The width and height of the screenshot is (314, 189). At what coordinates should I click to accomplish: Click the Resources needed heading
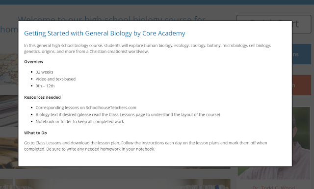[x=42, y=97]
